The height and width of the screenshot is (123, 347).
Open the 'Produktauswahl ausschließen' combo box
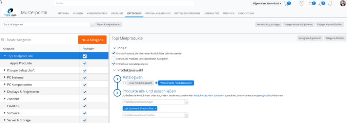click(x=155, y=115)
